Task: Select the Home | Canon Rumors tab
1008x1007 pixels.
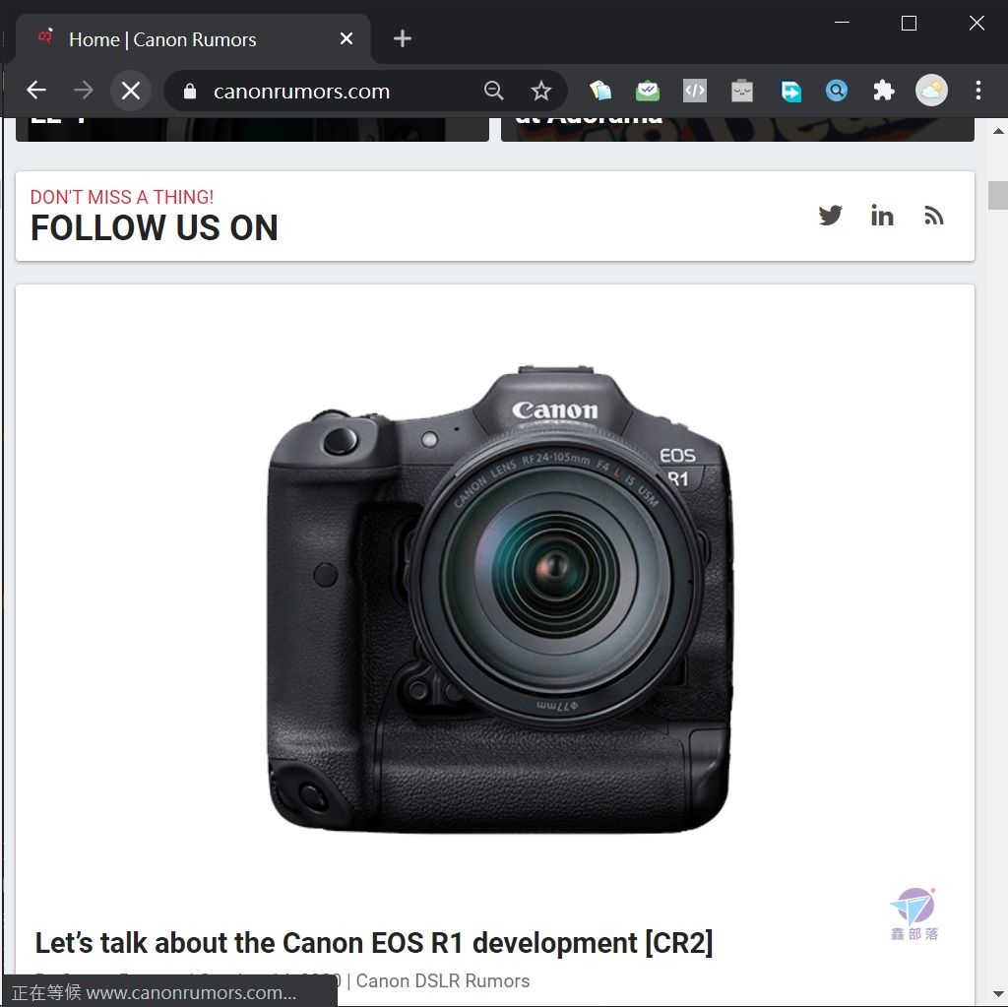Action: [x=193, y=38]
